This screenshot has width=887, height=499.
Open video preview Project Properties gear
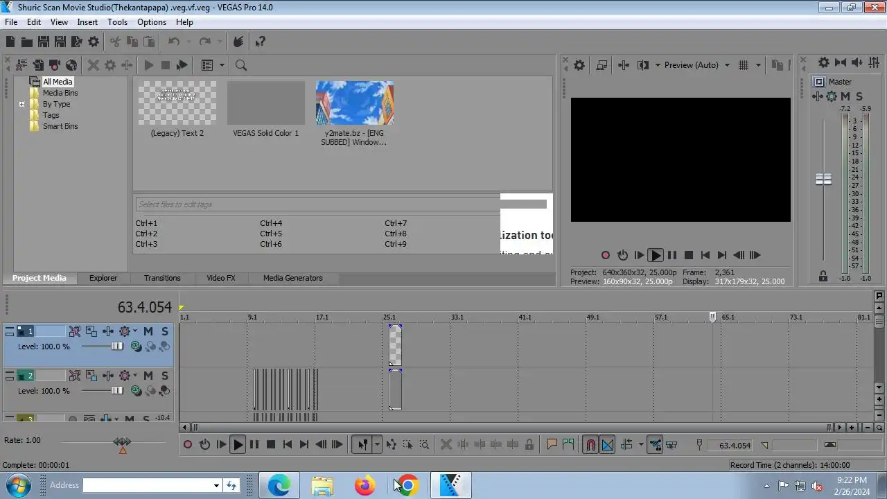[579, 65]
